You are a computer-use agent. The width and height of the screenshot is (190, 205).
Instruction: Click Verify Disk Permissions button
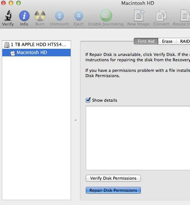pyautogui.click(x=113, y=178)
